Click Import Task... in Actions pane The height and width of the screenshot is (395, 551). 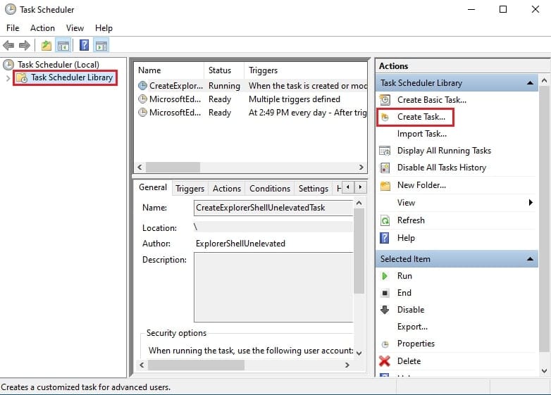421,134
